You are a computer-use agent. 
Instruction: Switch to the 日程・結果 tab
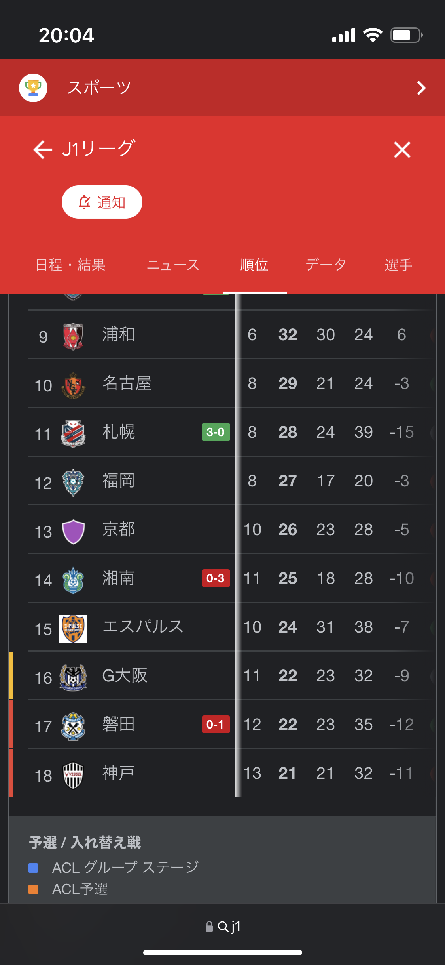pos(70,265)
